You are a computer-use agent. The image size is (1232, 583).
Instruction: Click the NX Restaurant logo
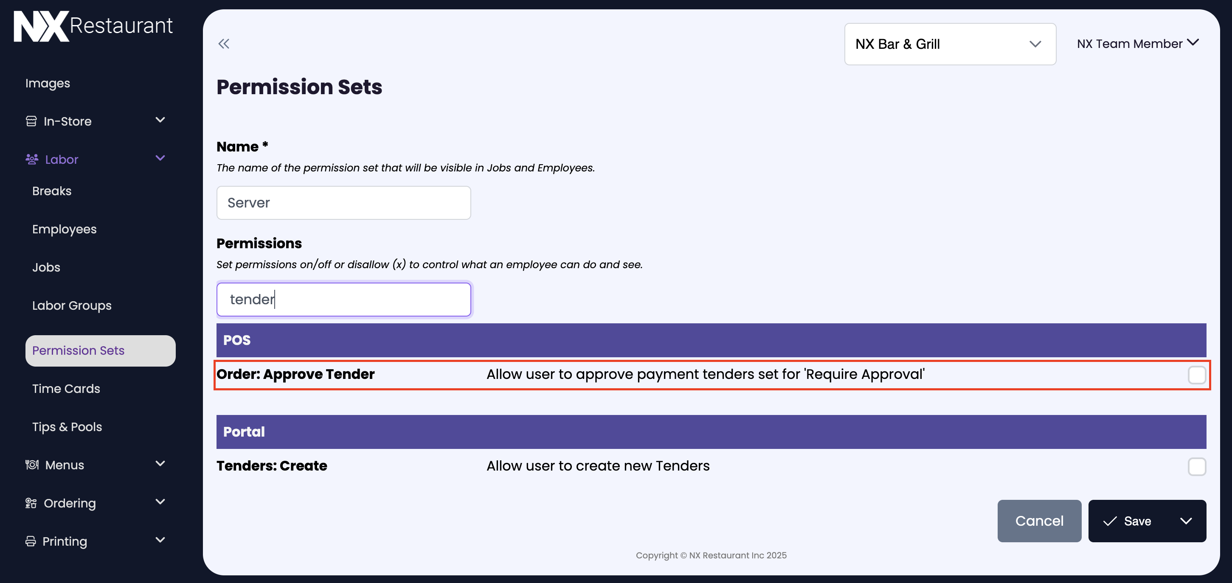point(93,25)
